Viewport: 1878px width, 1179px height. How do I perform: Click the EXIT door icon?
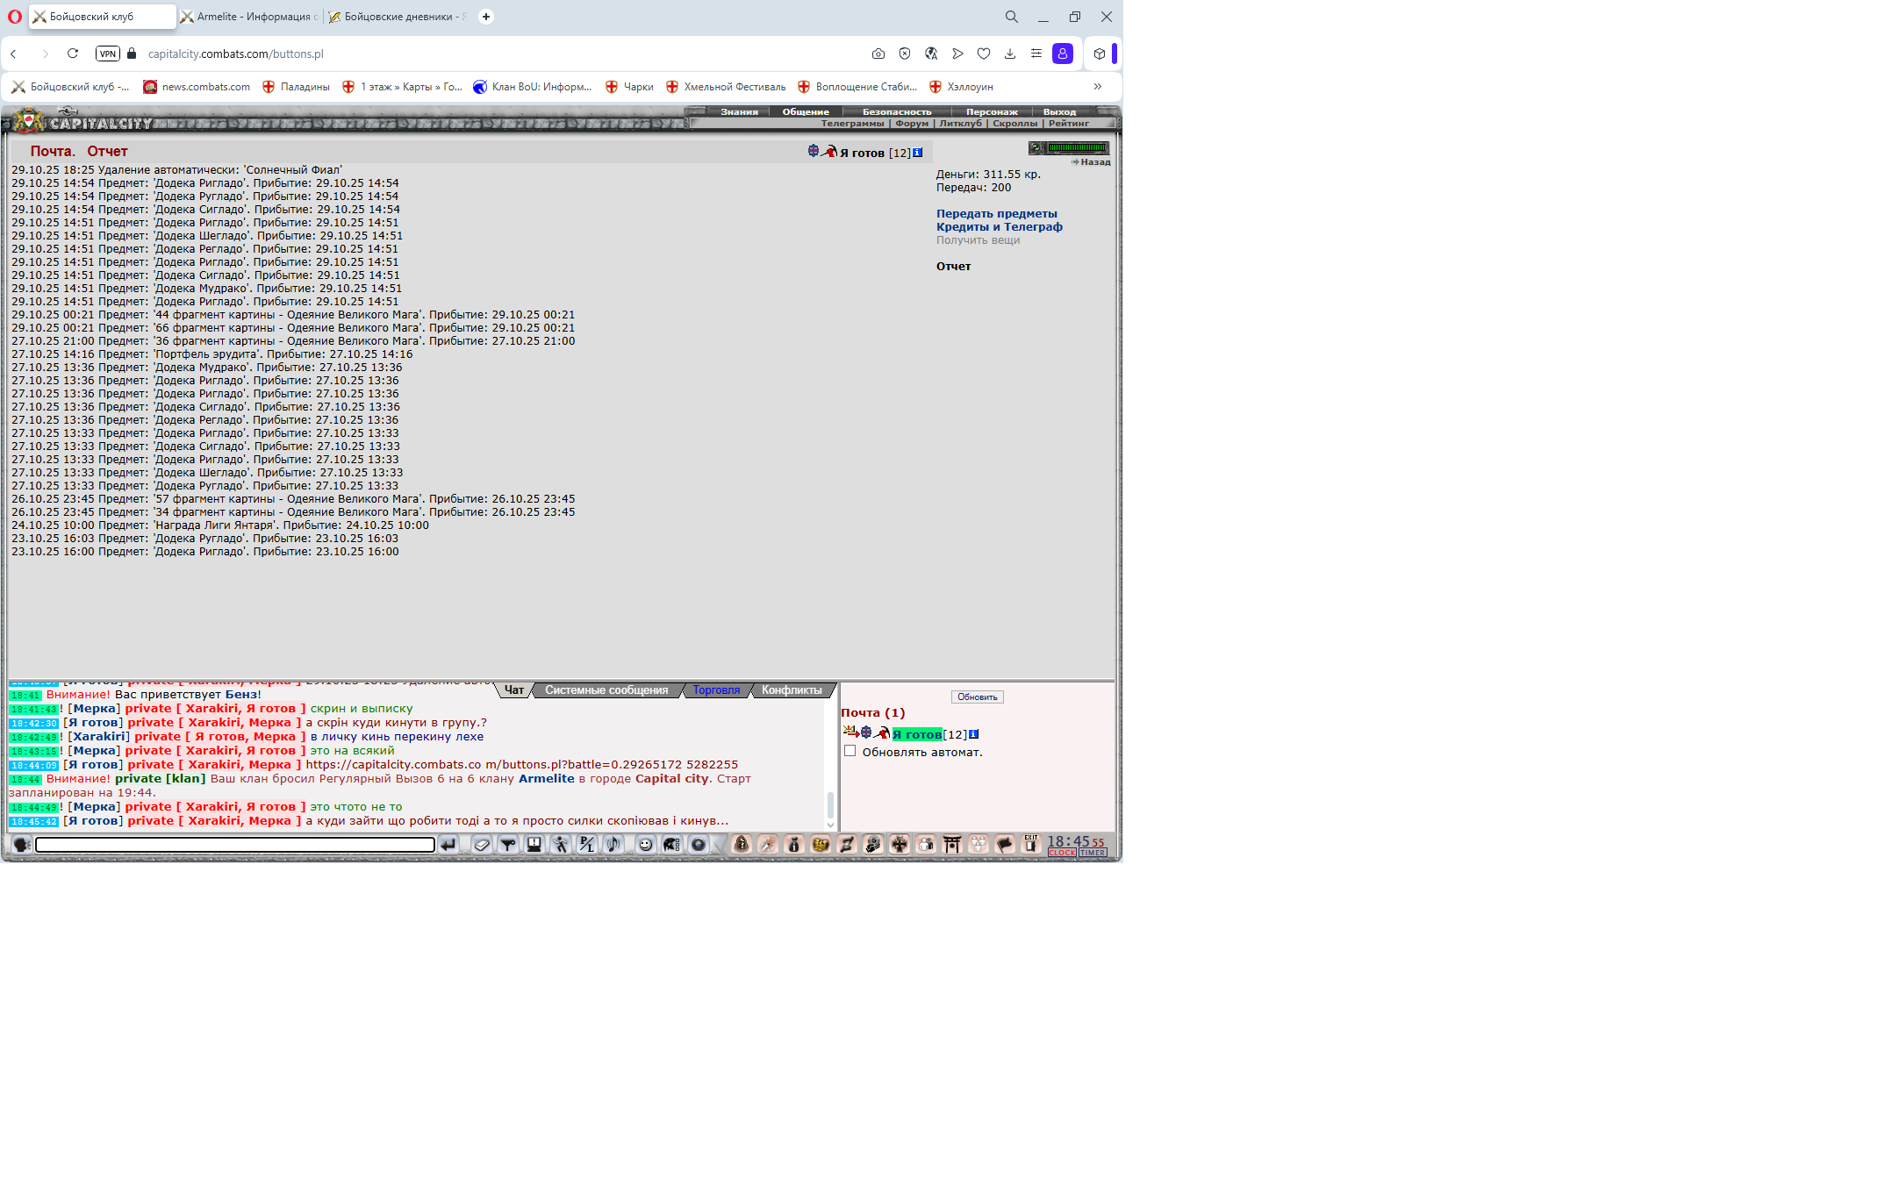pos(1031,844)
